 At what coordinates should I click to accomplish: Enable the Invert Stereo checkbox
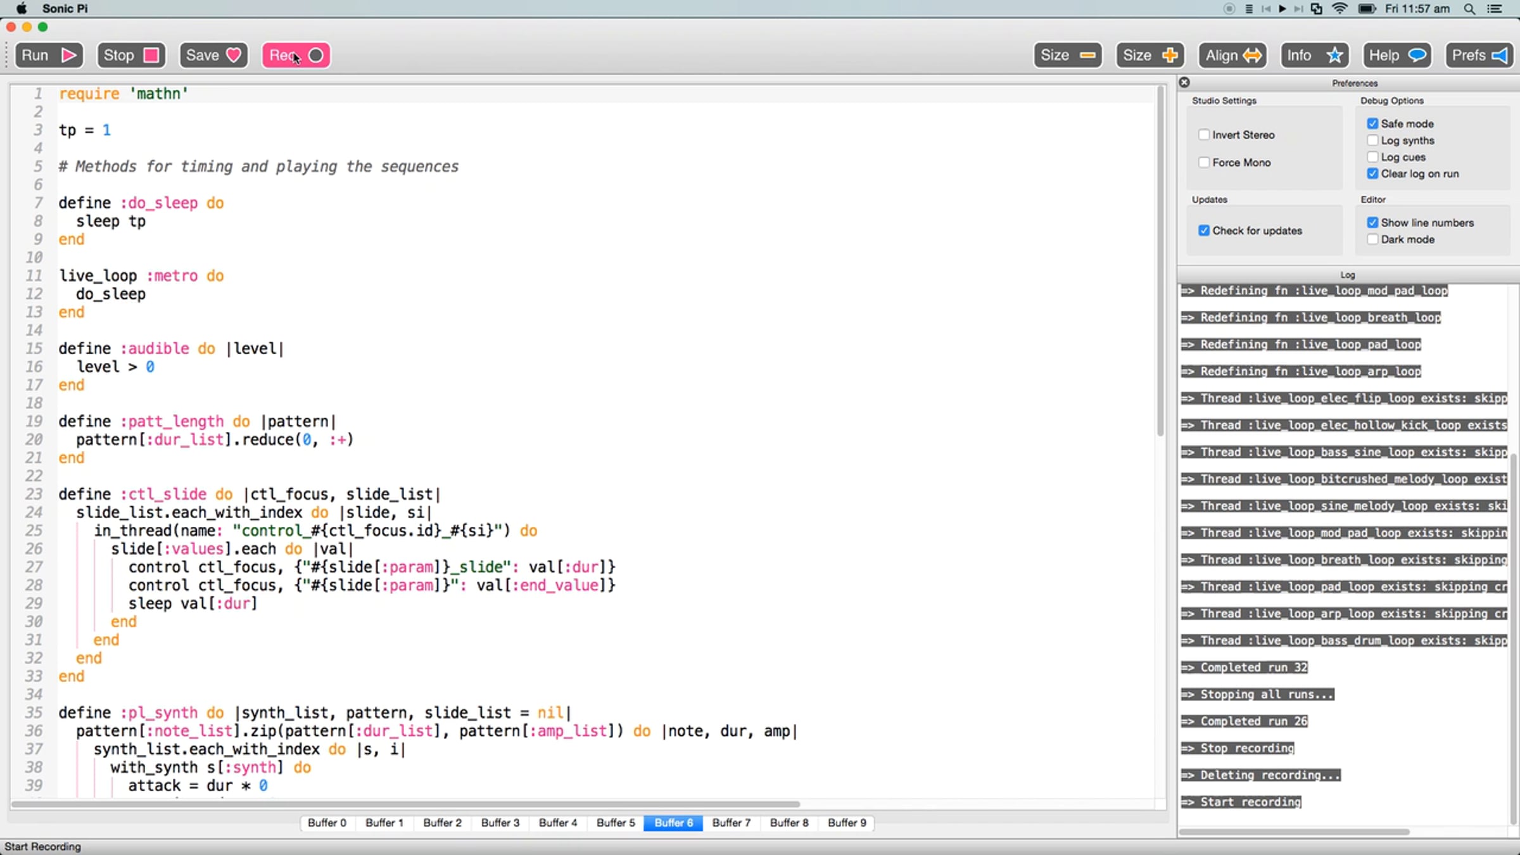point(1204,135)
